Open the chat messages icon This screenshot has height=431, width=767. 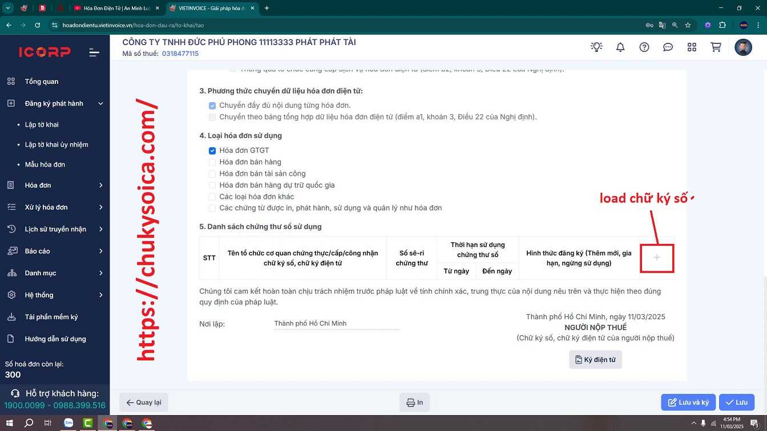click(x=668, y=47)
